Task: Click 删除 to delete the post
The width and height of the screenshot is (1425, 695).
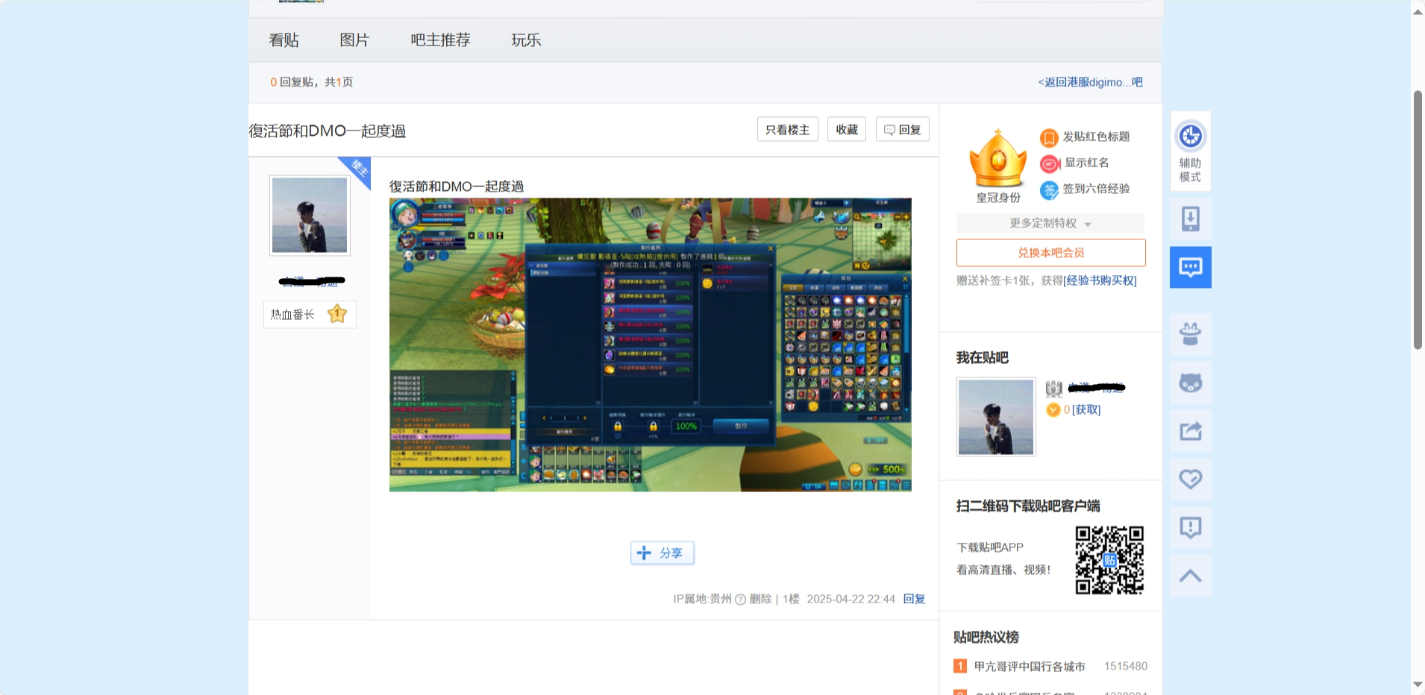Action: pos(760,599)
